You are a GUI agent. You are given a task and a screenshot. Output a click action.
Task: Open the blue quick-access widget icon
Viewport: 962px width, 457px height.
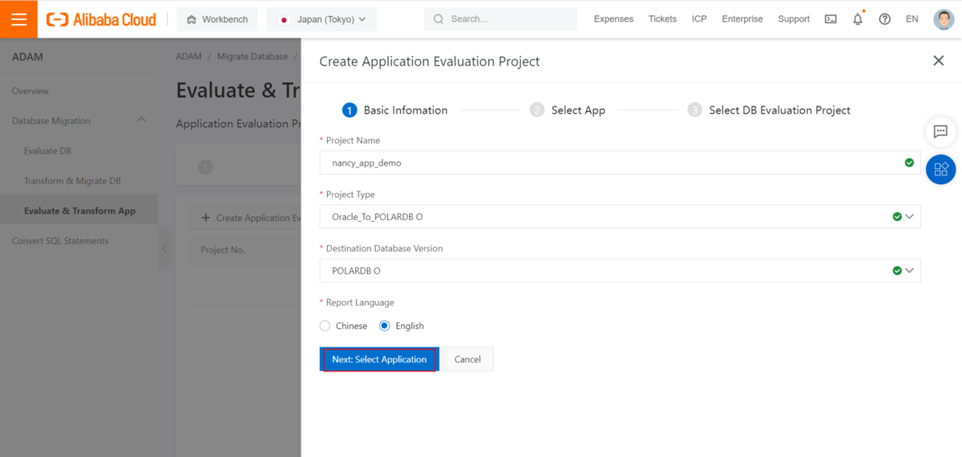941,169
